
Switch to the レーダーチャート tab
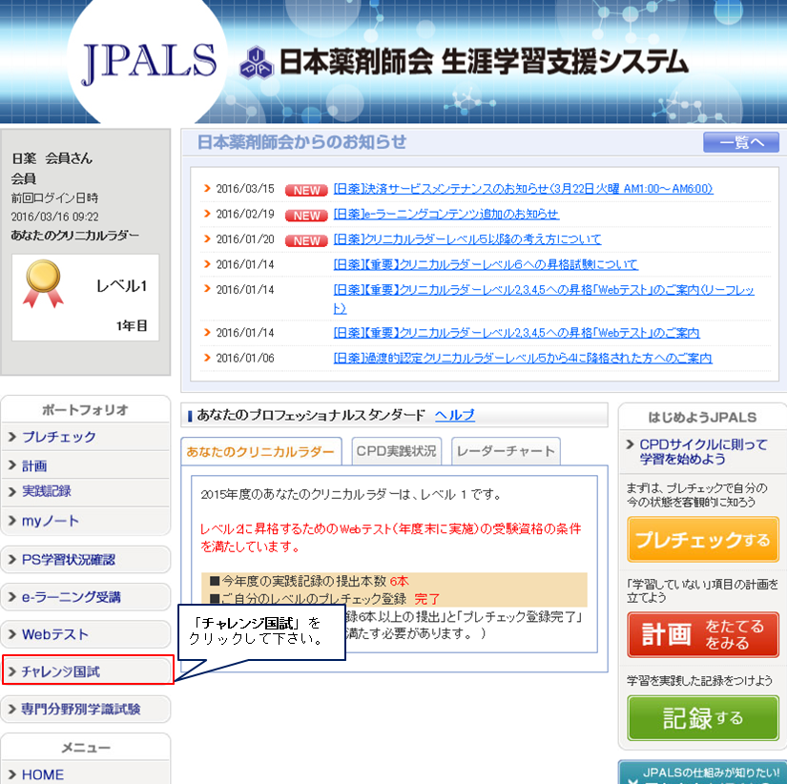(x=505, y=451)
